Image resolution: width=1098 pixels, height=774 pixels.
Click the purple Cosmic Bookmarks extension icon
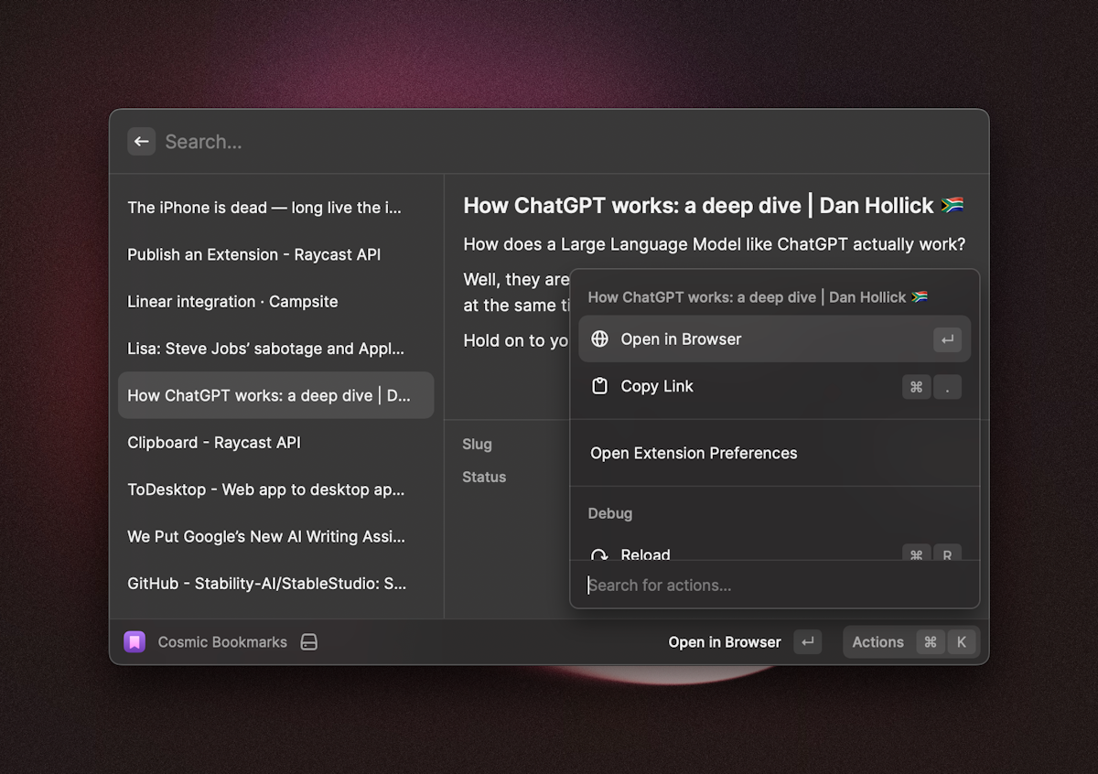pos(135,642)
